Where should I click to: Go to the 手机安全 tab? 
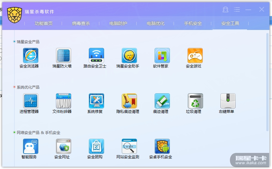click(193, 23)
